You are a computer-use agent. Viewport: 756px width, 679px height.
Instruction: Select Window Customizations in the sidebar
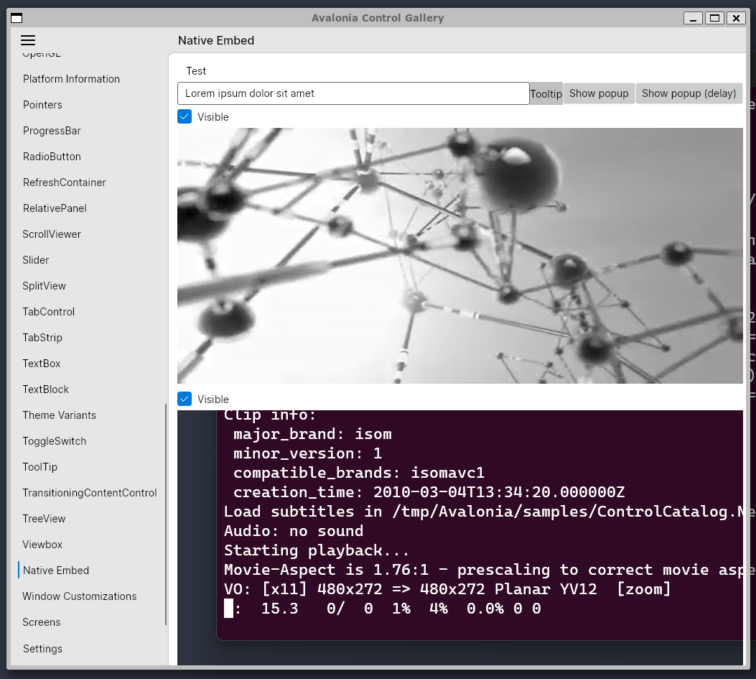(80, 596)
